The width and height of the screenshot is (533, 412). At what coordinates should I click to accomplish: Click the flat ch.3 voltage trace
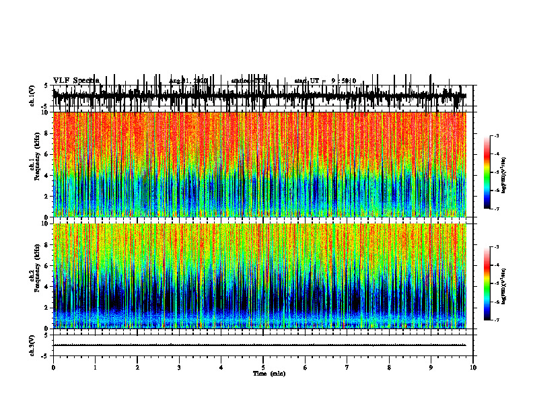tap(260, 345)
